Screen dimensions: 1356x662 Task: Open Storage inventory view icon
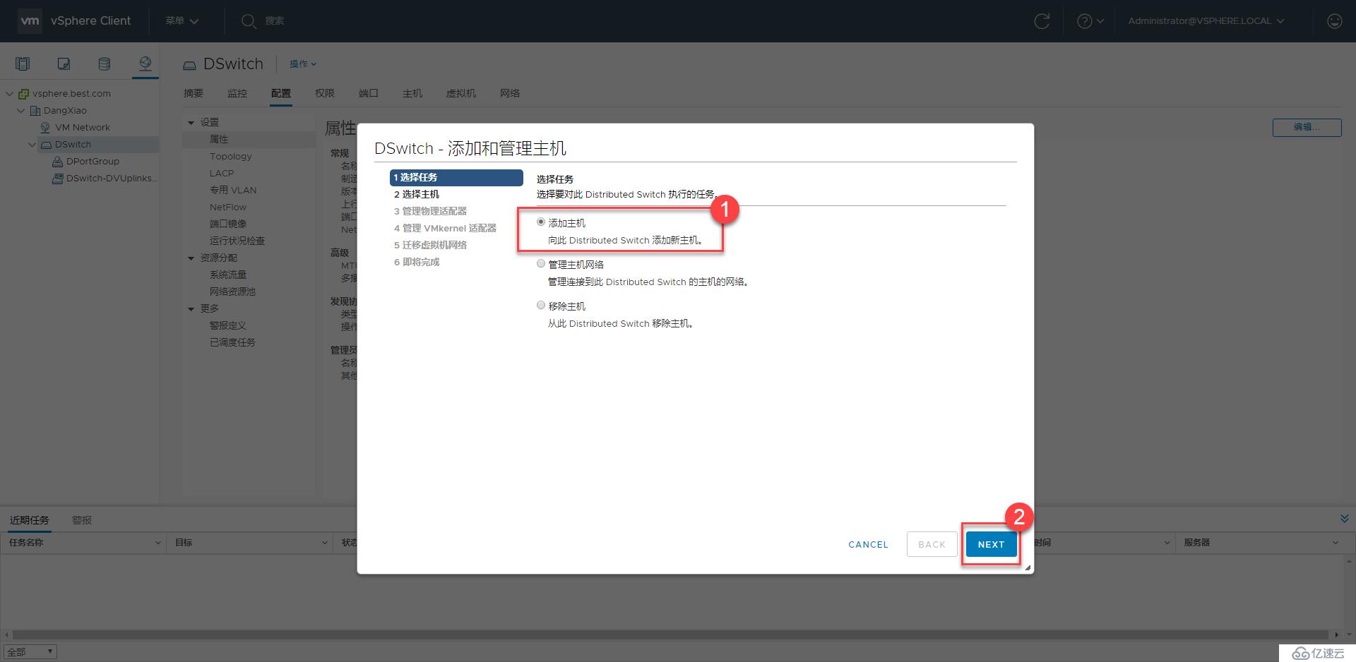point(104,64)
